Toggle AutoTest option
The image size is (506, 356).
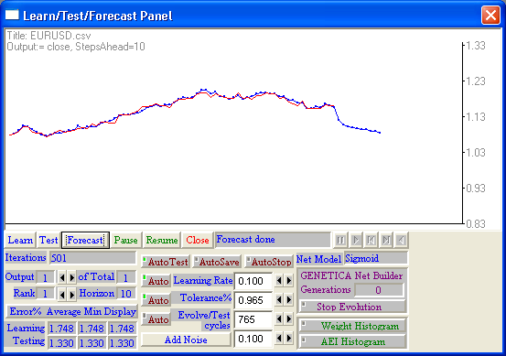coord(166,262)
